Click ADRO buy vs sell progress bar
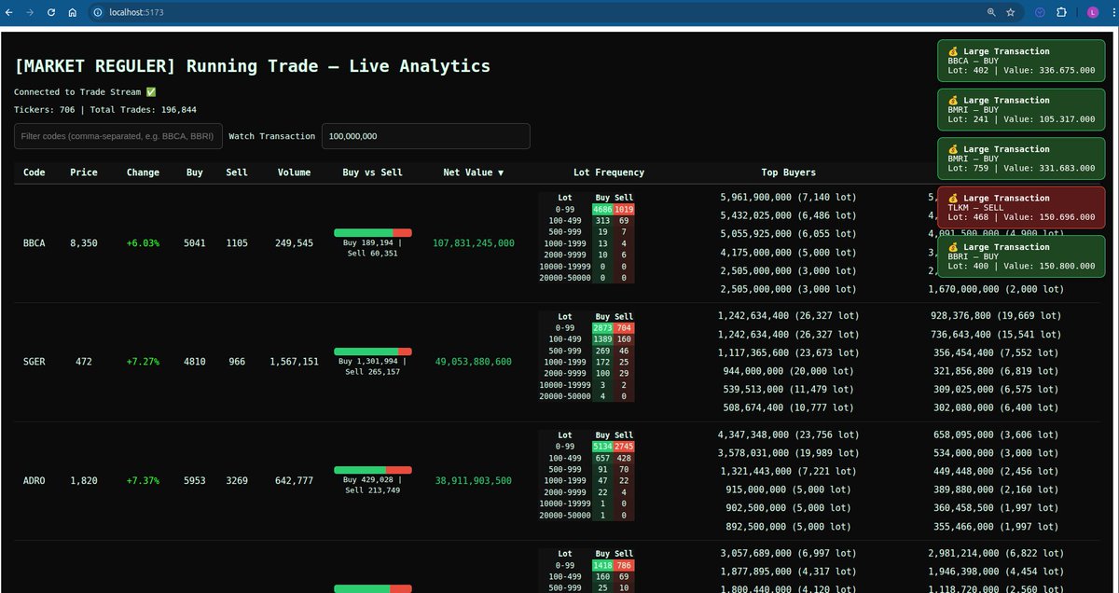This screenshot has width=1119, height=593. tap(373, 470)
